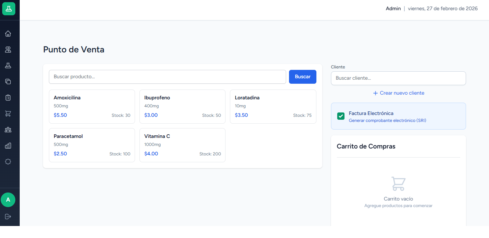
Task: Open the settings badge icon in sidebar
Action: pos(8,162)
